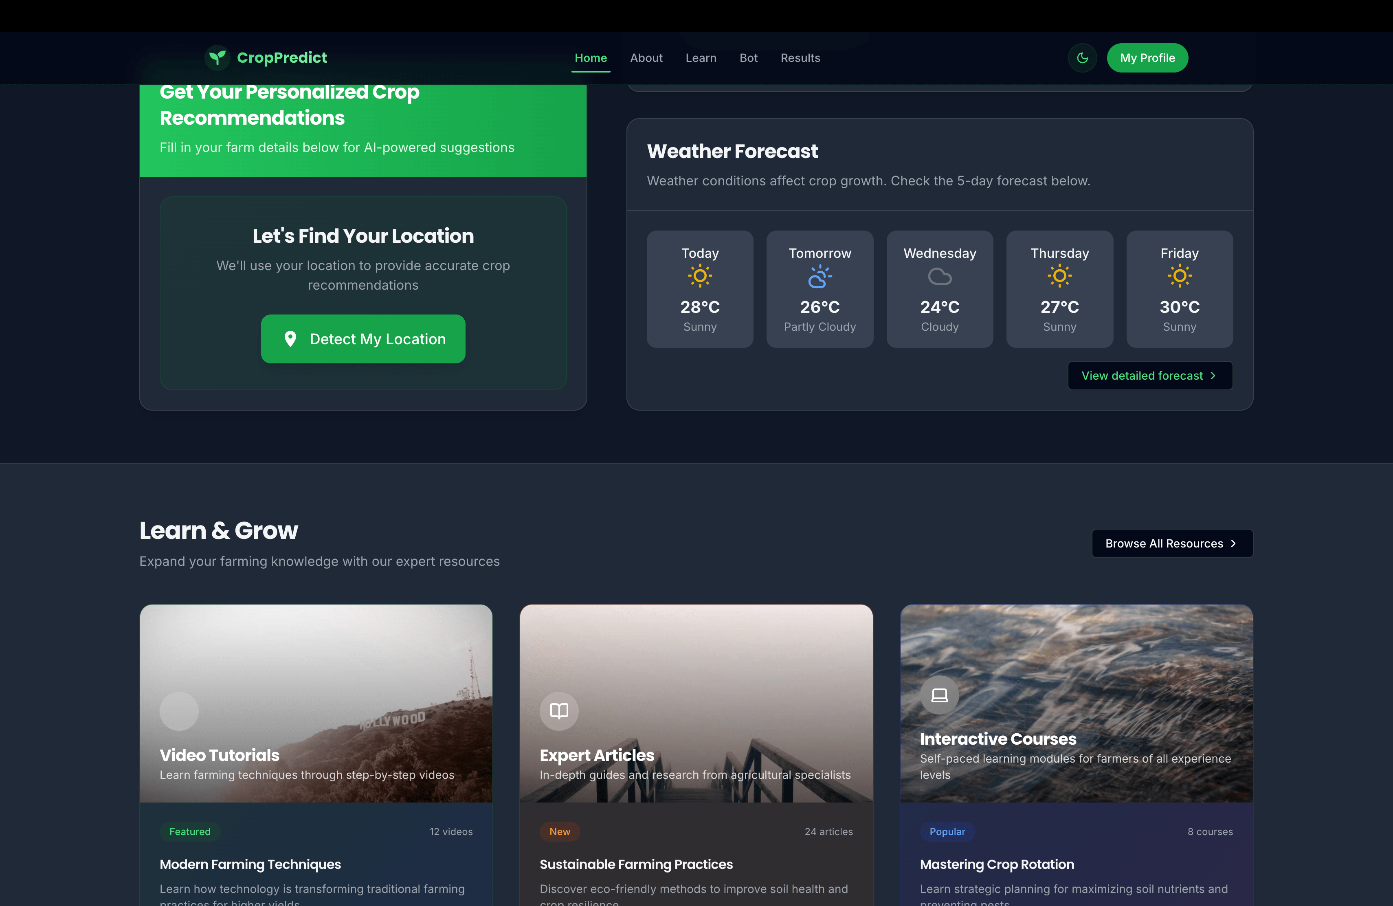Go to the Learn nav item

coord(701,58)
